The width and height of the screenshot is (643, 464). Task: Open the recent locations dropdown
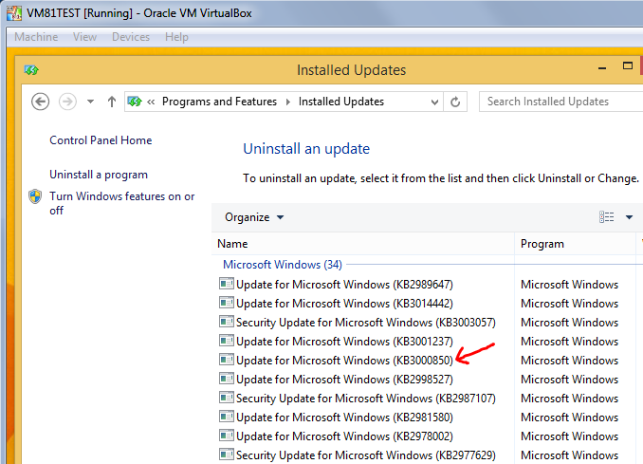click(91, 102)
